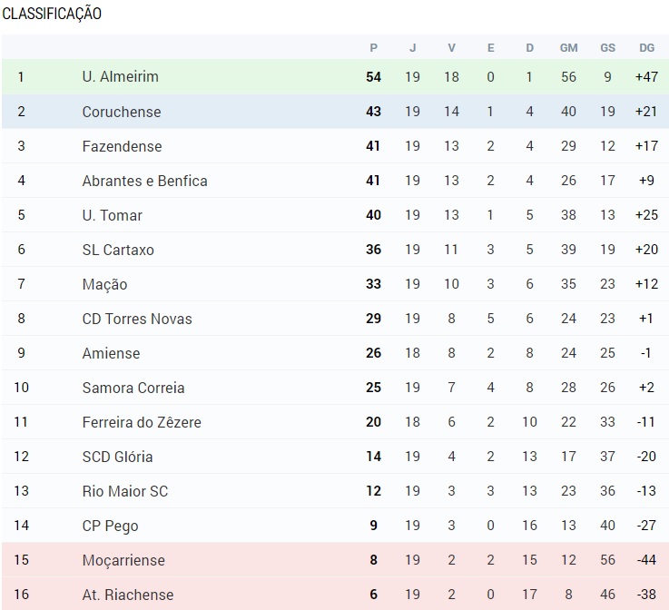
Task: Click the Coruchense team name
Action: (x=121, y=112)
